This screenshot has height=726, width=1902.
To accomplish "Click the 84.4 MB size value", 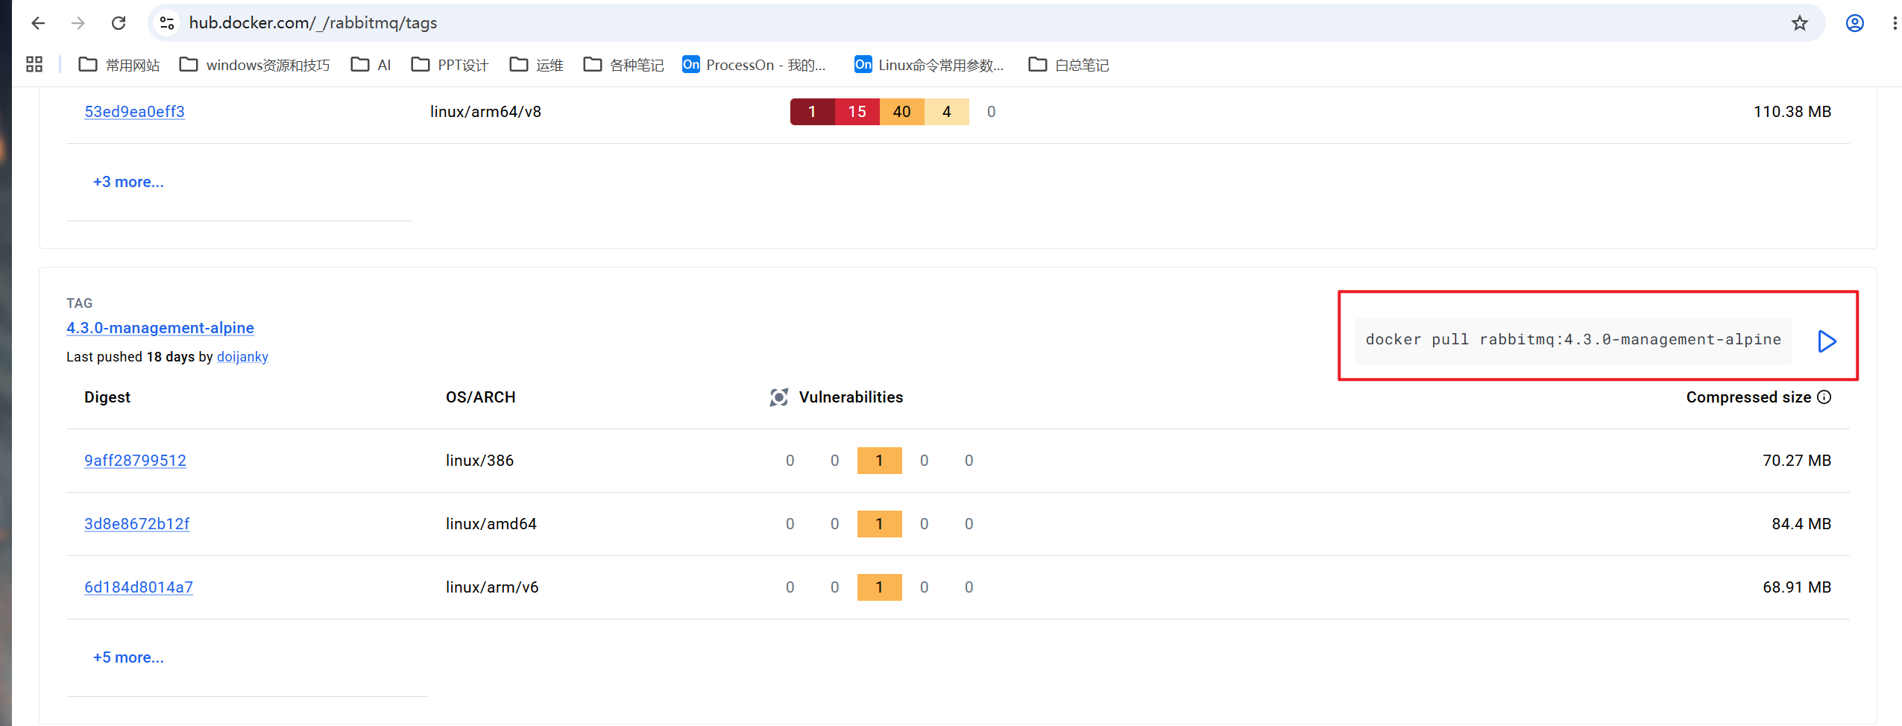I will pyautogui.click(x=1801, y=524).
